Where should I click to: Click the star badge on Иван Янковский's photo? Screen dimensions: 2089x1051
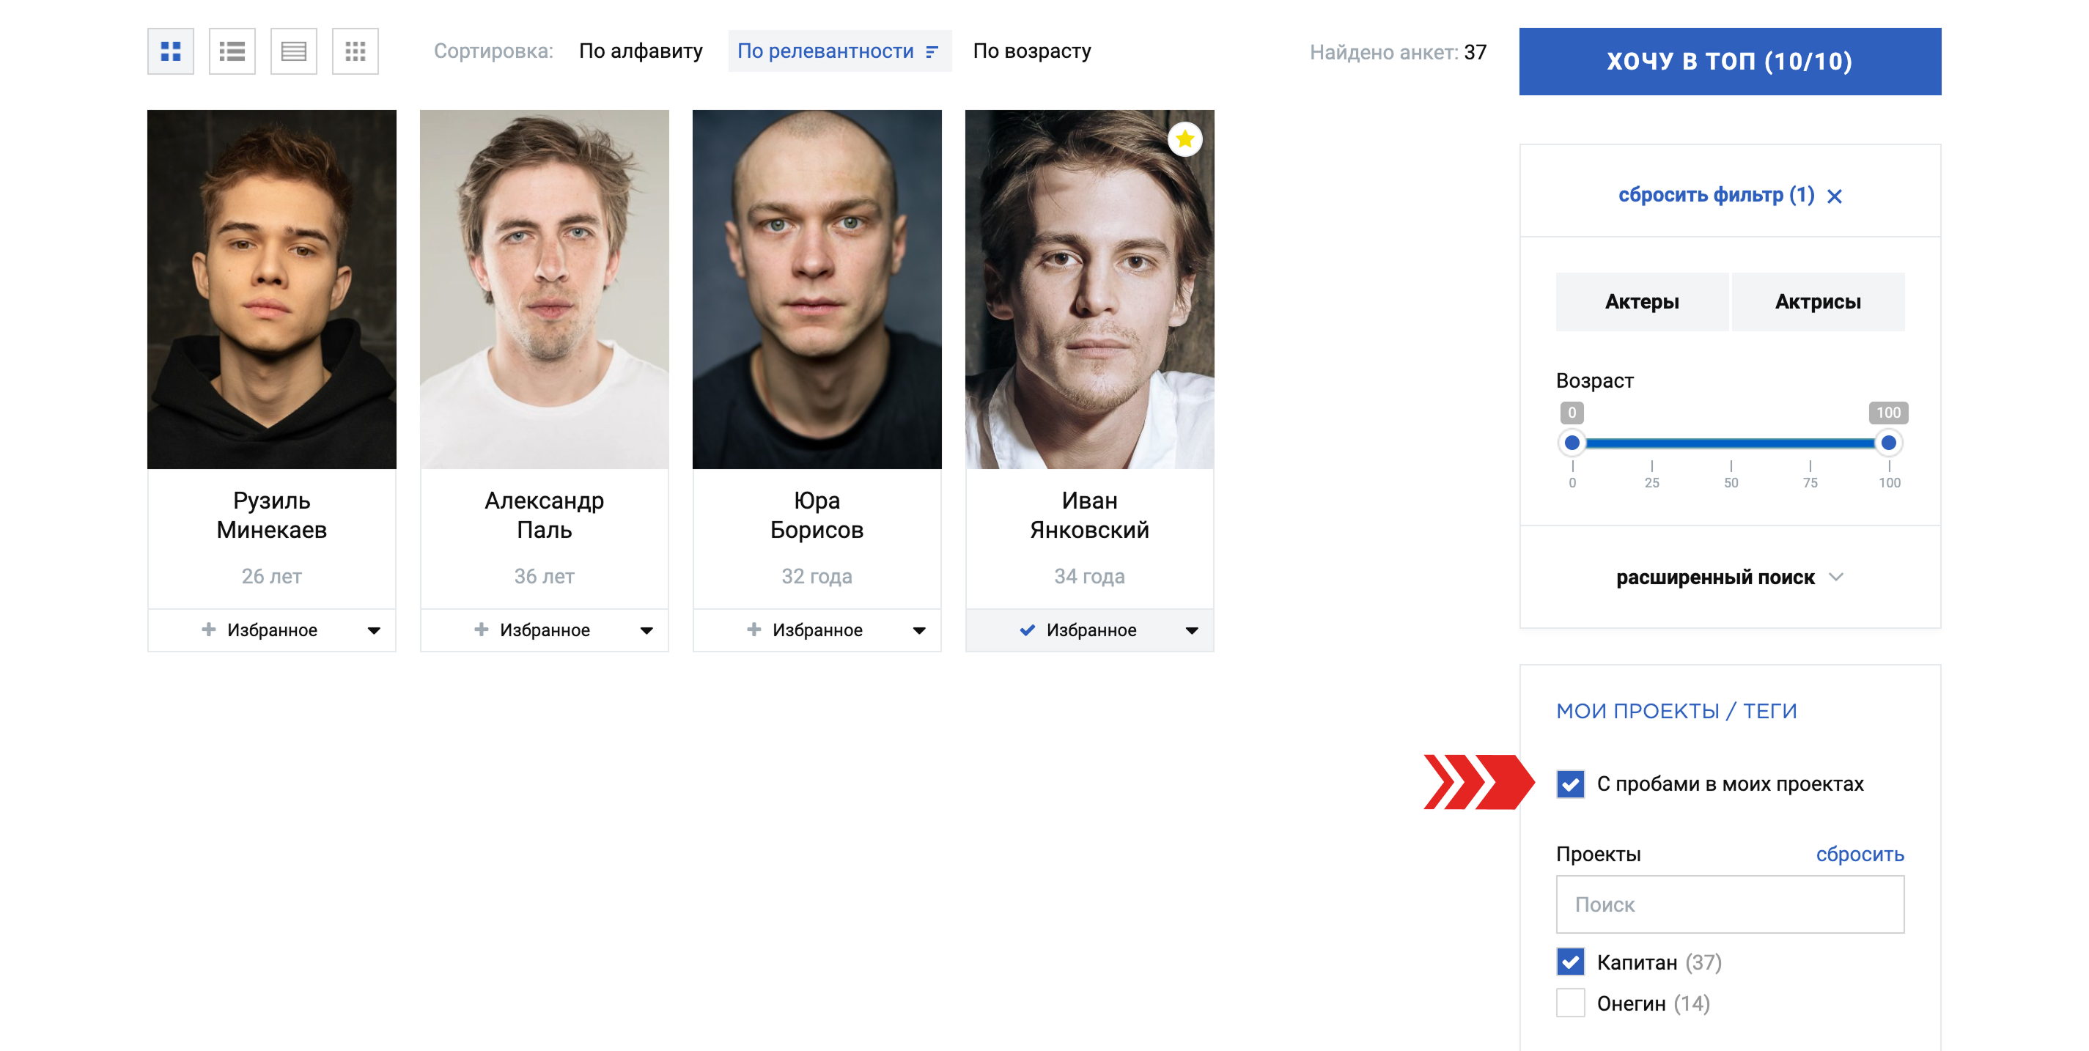pyautogui.click(x=1184, y=139)
